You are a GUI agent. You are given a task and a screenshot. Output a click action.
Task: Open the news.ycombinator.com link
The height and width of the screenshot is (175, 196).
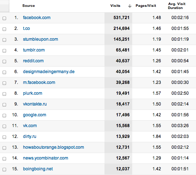coord(45,158)
